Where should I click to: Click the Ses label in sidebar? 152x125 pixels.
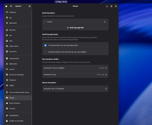10,35
